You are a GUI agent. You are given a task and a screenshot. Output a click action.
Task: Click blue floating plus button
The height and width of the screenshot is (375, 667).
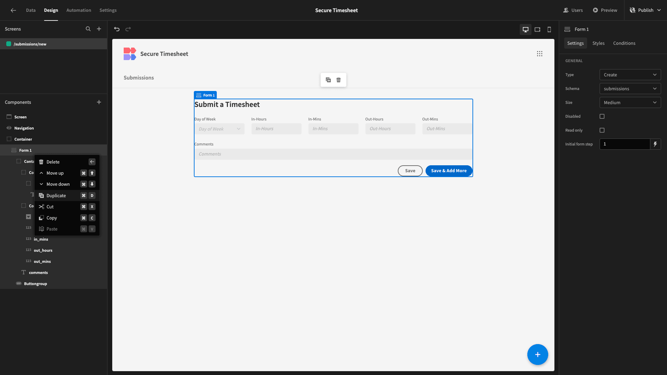[x=538, y=355]
